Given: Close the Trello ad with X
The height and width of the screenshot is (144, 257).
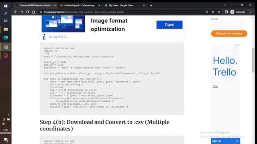Looking at the screenshot, I should pyautogui.click(x=239, y=45).
